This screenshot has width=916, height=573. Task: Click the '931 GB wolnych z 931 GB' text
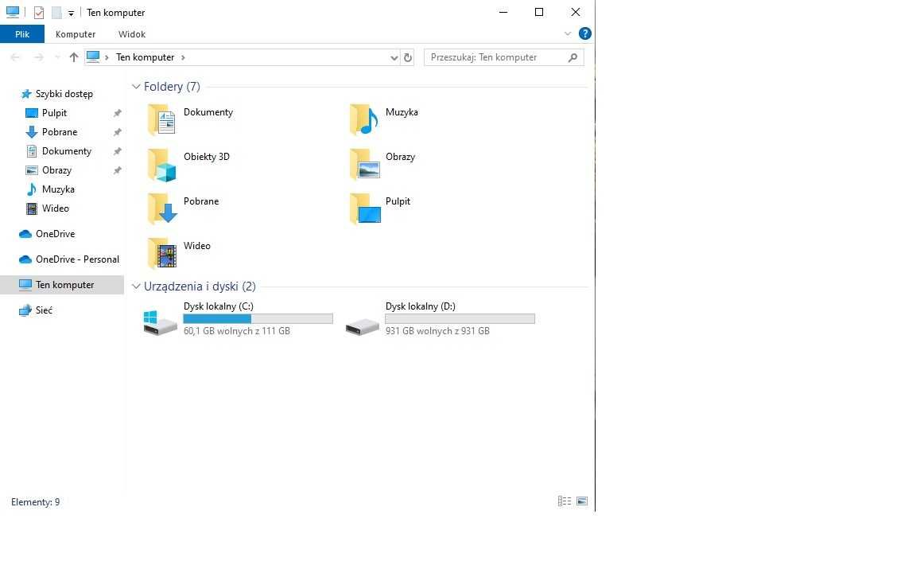[x=437, y=331]
